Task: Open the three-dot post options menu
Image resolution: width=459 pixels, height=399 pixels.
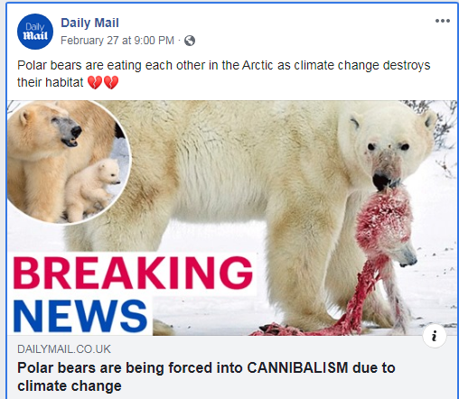Action: 443,21
